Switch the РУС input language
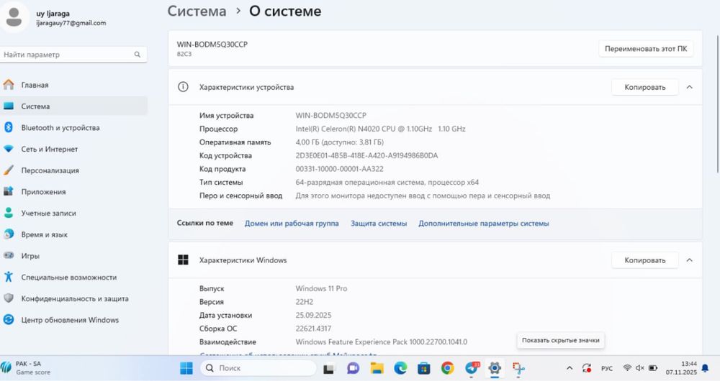 (606, 369)
